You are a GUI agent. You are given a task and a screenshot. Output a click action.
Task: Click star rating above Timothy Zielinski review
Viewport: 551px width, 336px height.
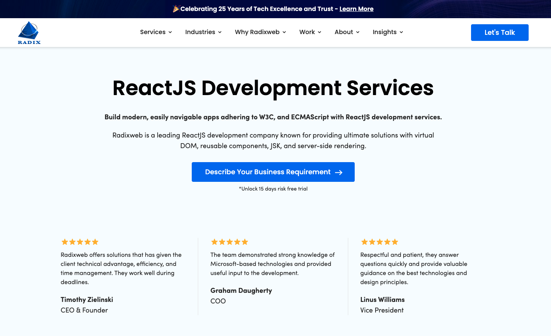tap(80, 242)
